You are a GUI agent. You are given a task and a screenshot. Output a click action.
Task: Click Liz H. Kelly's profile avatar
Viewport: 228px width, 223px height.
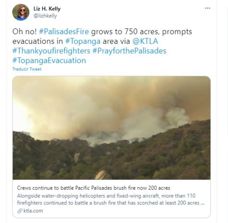[21, 12]
